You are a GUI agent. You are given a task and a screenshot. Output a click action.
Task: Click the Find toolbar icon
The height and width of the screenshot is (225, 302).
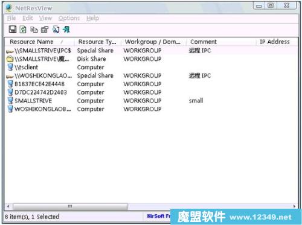(x=56, y=30)
